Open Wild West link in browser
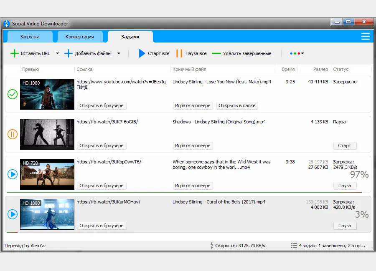 102,186
